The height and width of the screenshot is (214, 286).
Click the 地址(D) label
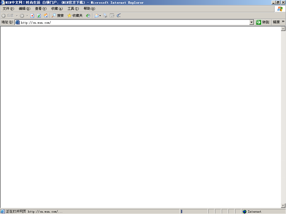(x=7, y=22)
